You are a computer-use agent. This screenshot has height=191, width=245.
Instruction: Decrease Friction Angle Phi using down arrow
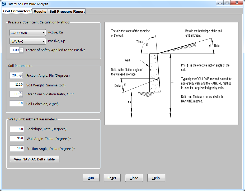coord(21,77)
